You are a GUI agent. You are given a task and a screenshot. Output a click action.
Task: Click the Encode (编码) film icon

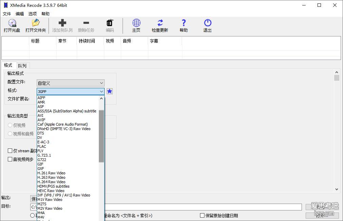pos(110,23)
